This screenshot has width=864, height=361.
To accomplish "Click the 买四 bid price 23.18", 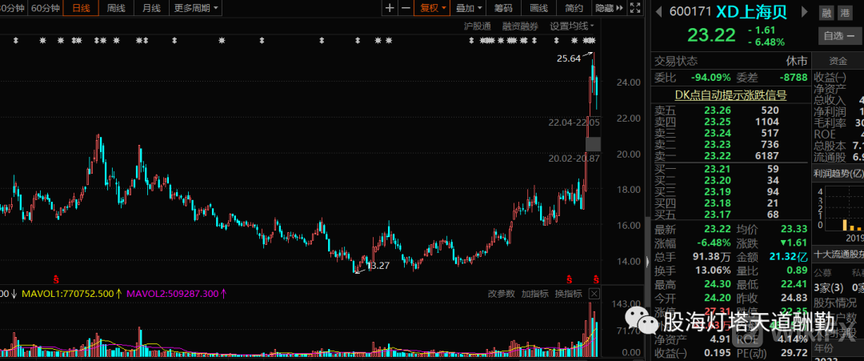I will click(x=718, y=203).
